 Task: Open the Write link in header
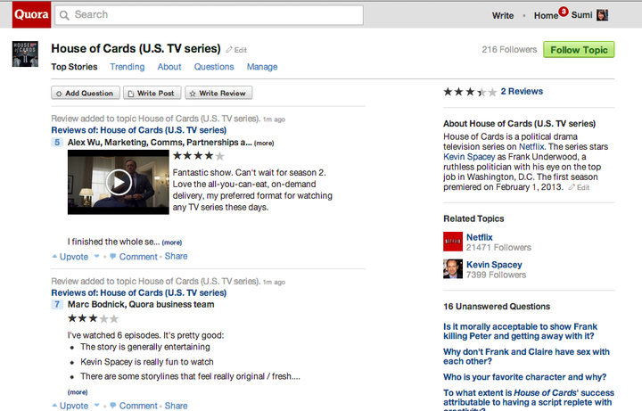pyautogui.click(x=503, y=15)
